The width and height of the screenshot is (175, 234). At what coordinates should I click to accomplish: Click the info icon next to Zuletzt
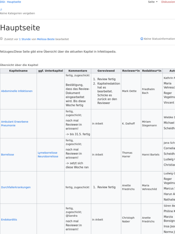pyautogui.click(x=1, y=39)
